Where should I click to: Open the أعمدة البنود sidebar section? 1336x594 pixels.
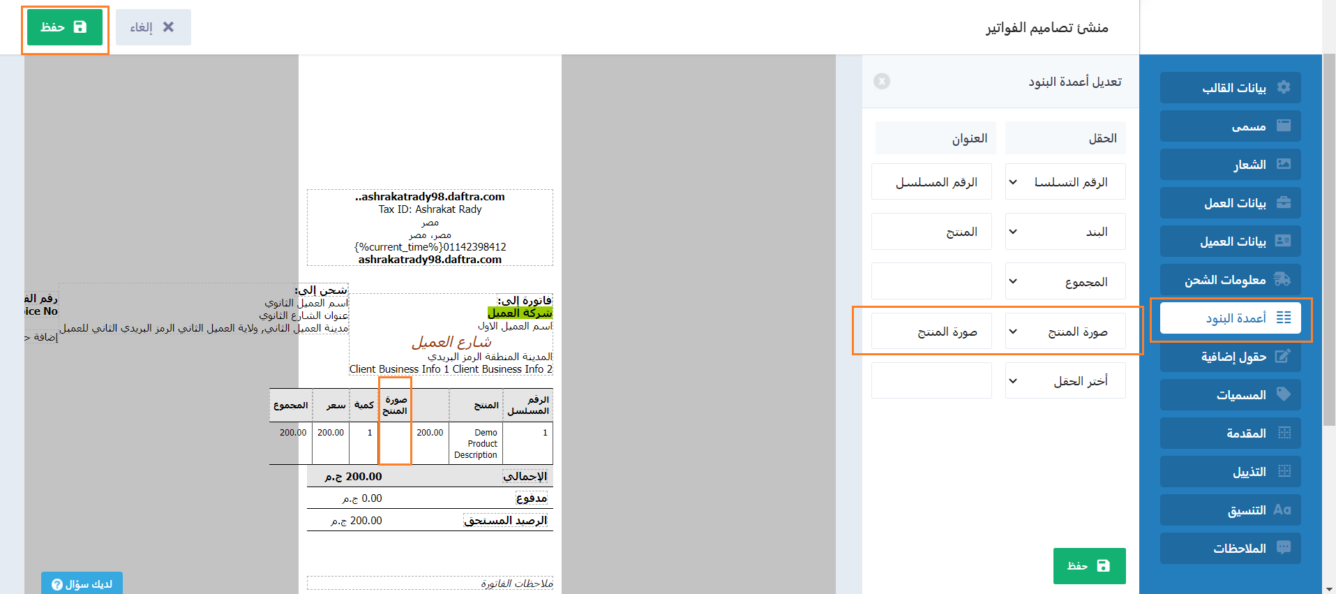[x=1230, y=318]
